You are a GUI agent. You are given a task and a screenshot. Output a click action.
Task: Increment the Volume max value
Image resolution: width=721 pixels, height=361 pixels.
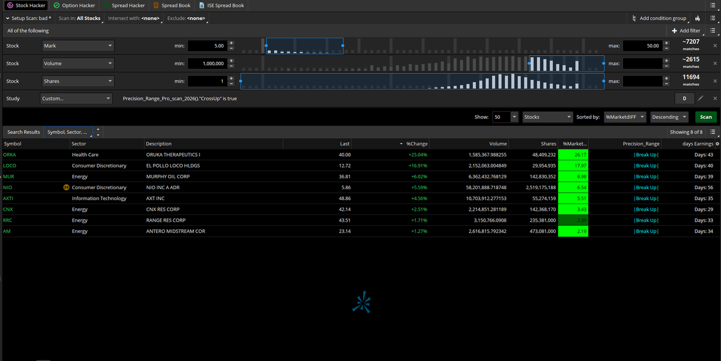(666, 61)
